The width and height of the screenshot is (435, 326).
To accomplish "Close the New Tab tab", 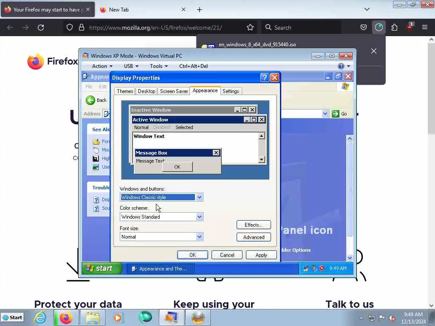I will [184, 9].
